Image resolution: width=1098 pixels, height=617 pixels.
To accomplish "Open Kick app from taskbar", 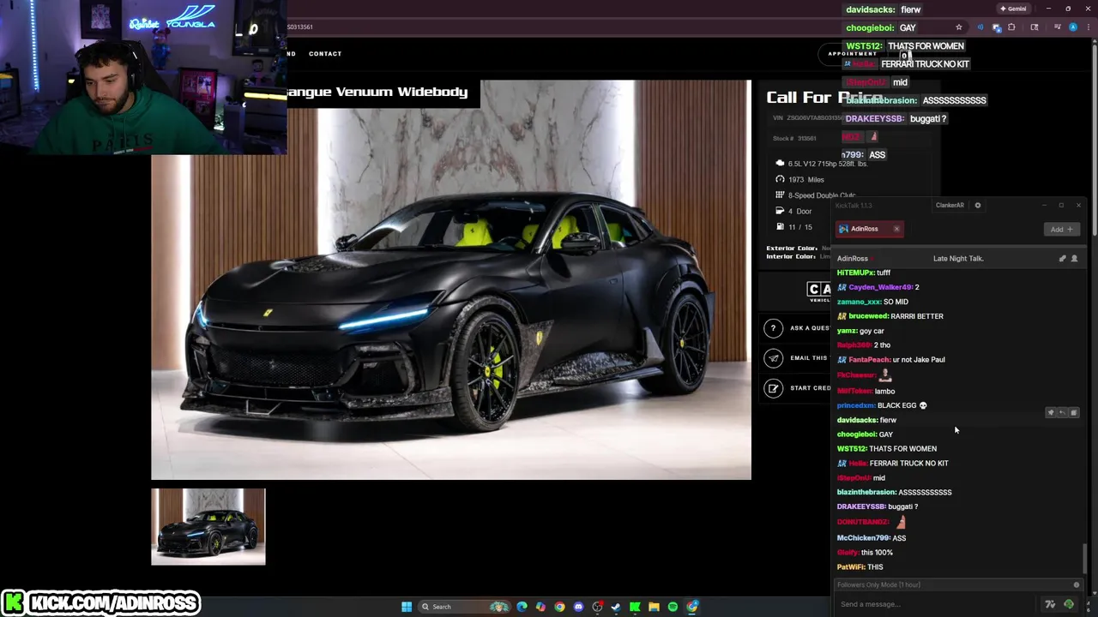I will coord(635,607).
